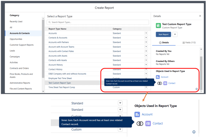Click the category list scrollbar
Image resolution: width=207 pixels, height=139 pixels.
[x=43, y=49]
